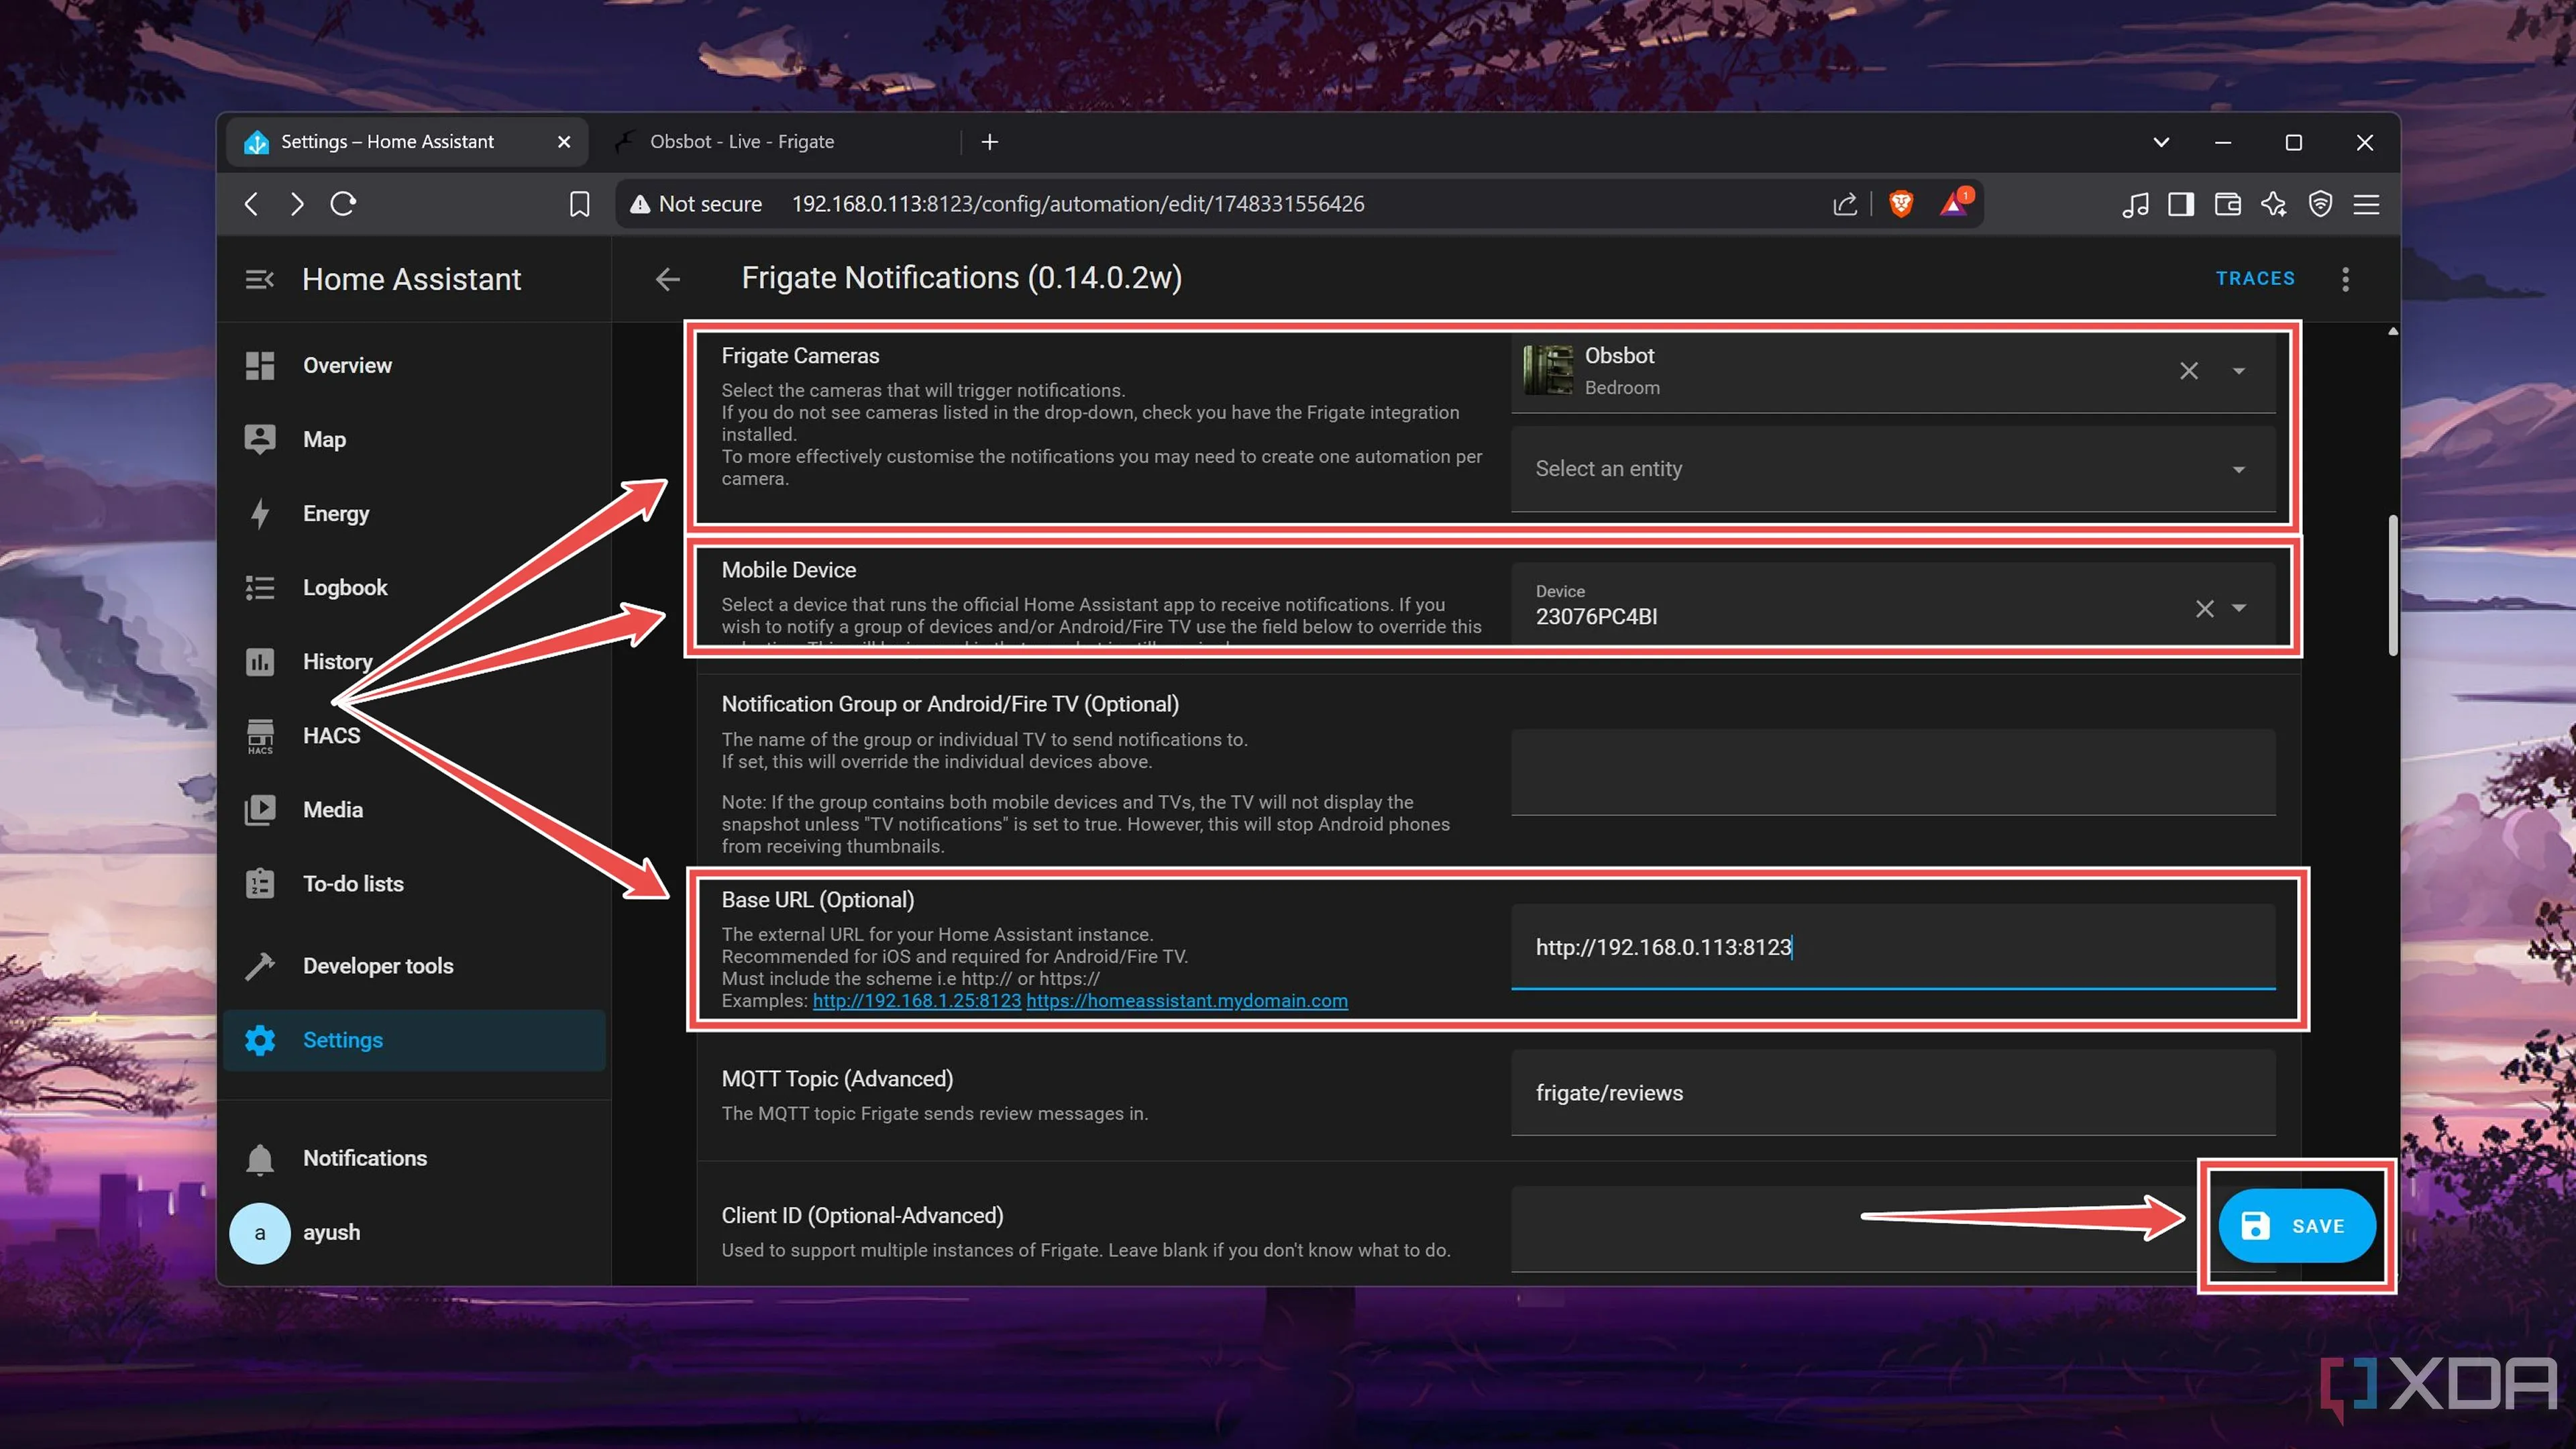2576x1449 pixels.
Task: Open Developer tools hammer icon
Action: pos(260,966)
